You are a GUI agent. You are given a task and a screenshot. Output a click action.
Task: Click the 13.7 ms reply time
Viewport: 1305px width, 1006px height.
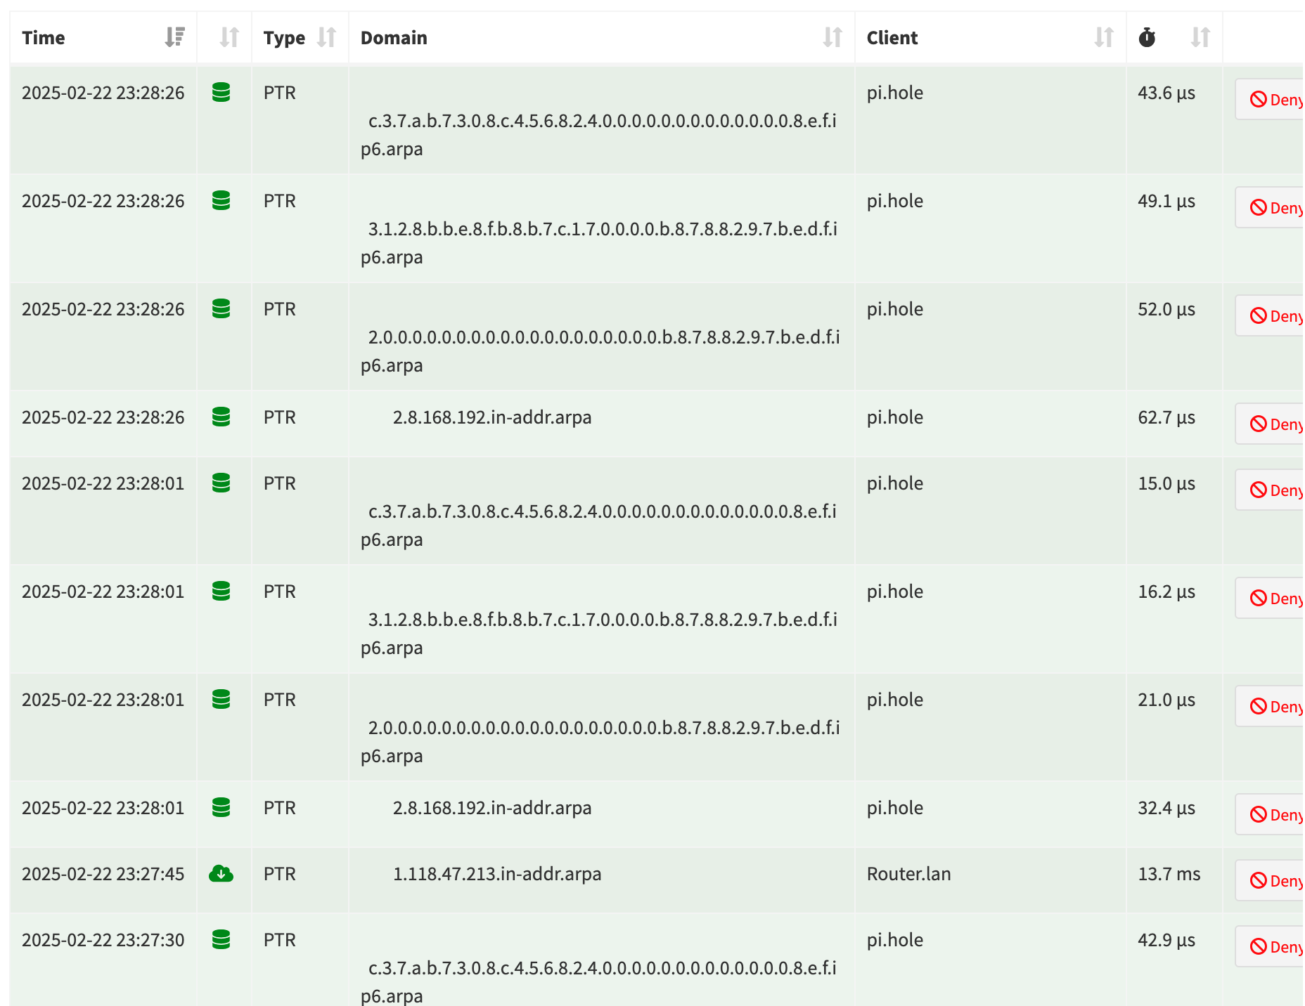pyautogui.click(x=1169, y=874)
